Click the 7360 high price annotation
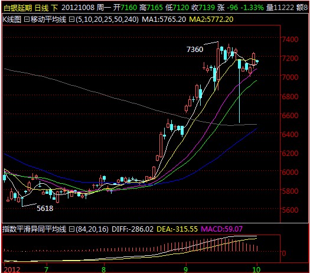310x273 pixels. (195, 50)
